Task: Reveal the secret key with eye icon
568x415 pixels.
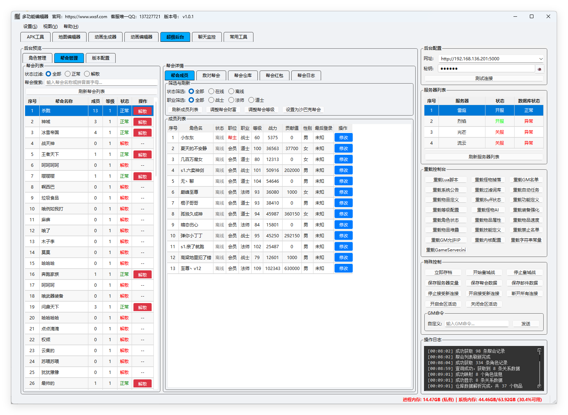Action: (539, 69)
